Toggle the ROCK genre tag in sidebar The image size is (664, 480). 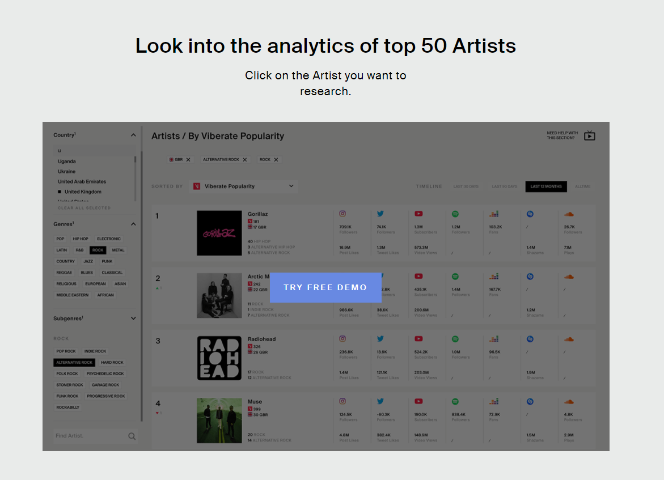coord(98,250)
